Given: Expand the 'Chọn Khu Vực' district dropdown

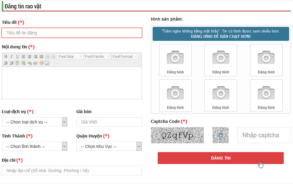Looking at the screenshot, I should coord(109,146).
